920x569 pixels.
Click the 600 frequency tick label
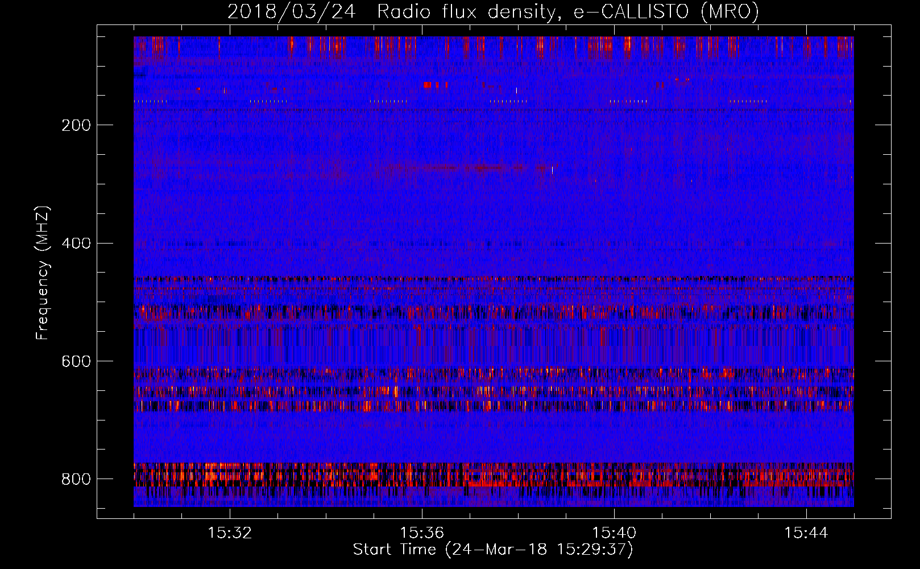click(x=76, y=361)
